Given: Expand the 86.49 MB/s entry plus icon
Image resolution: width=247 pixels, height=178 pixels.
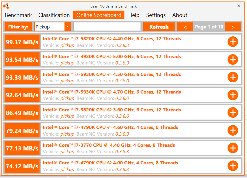Looking at the screenshot, I should click(233, 113).
